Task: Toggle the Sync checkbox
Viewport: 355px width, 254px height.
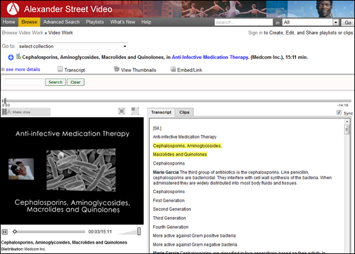Action: click(x=339, y=113)
